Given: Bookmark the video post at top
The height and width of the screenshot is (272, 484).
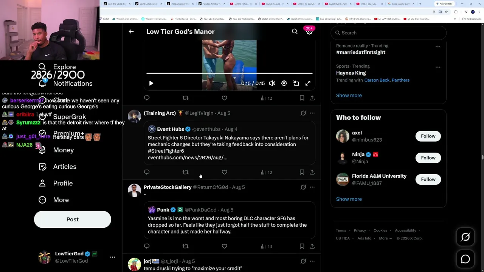Looking at the screenshot, I should pos(302,98).
